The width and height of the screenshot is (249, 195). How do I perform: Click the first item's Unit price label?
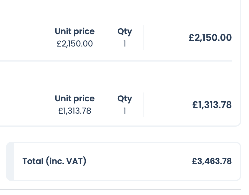click(75, 32)
